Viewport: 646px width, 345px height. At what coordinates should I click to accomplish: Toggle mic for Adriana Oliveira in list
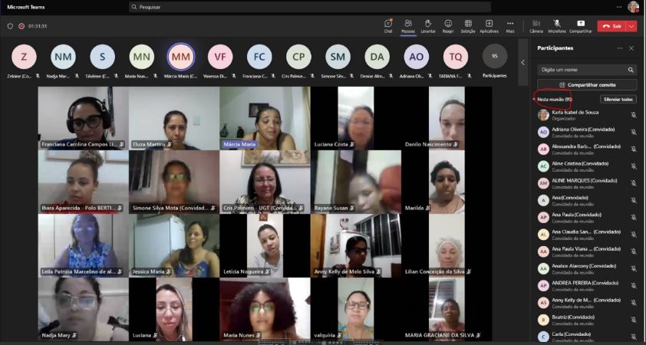(633, 131)
